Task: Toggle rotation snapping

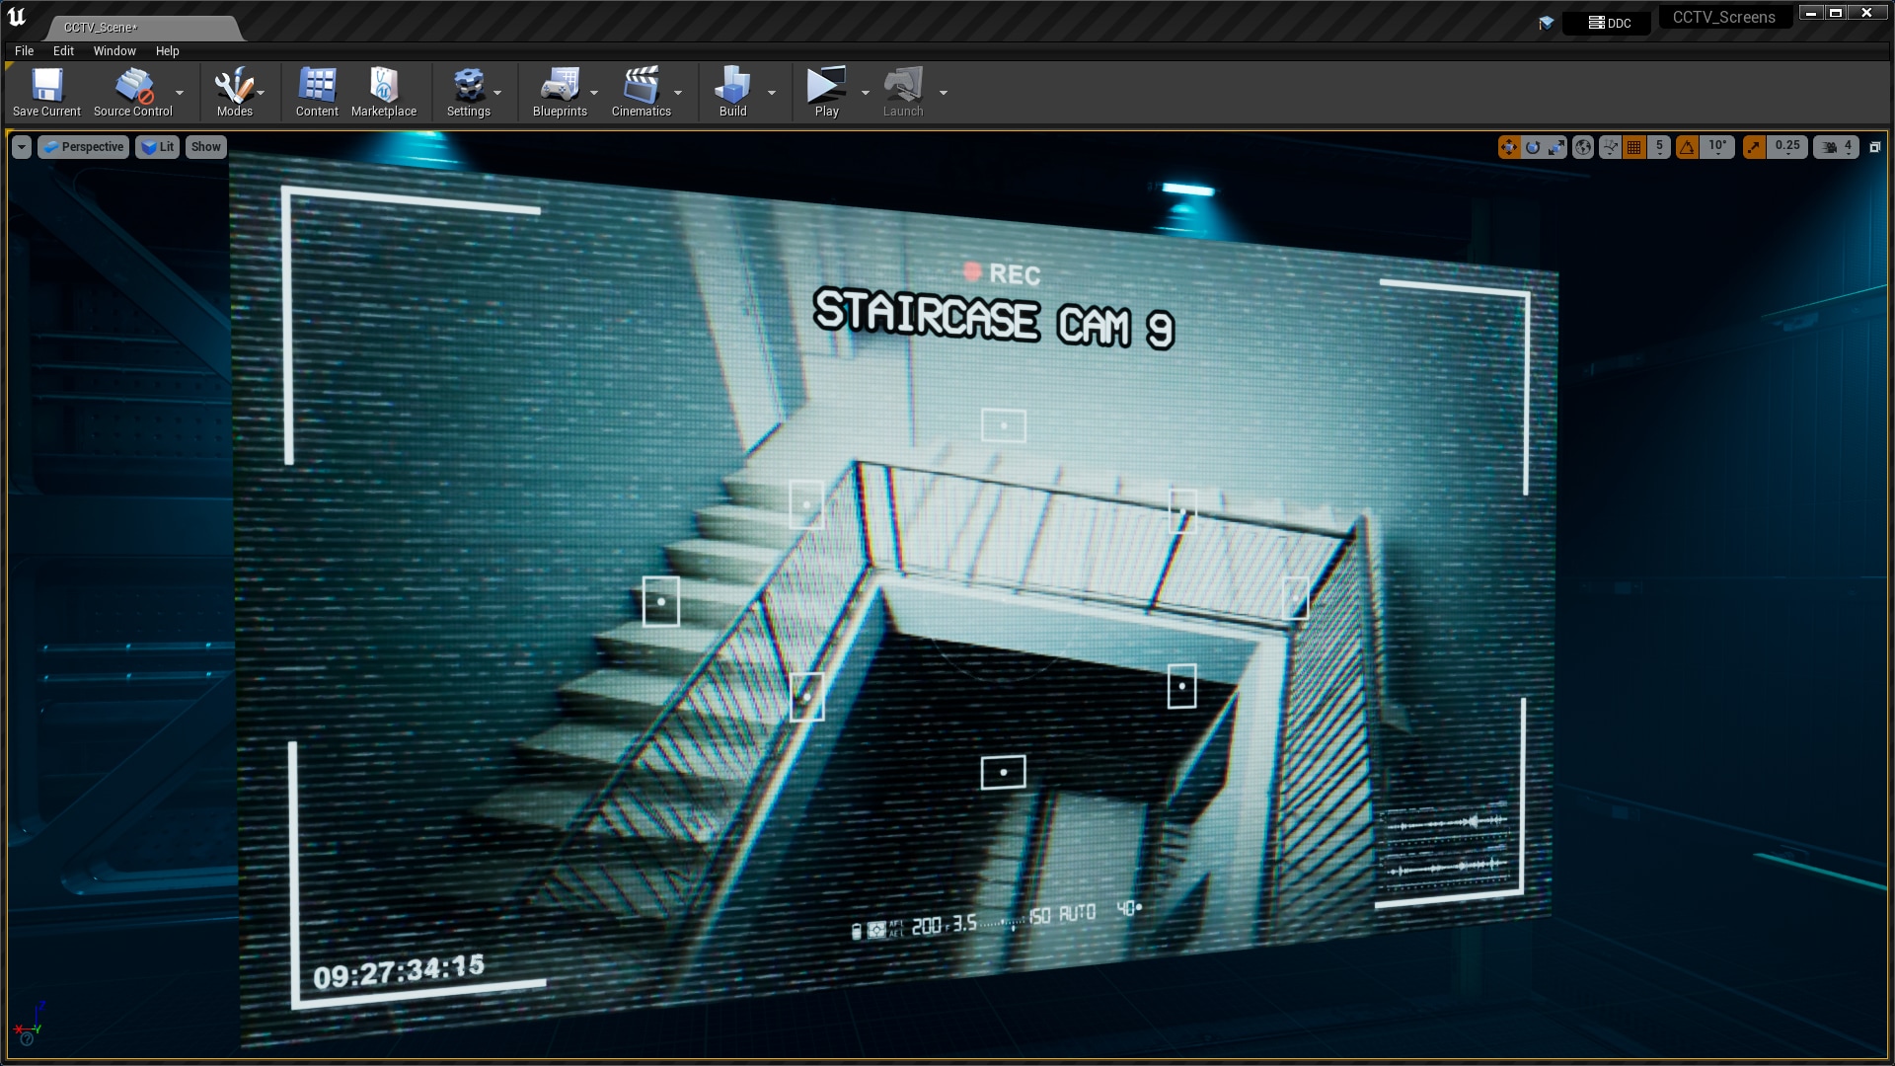Action: point(1688,147)
